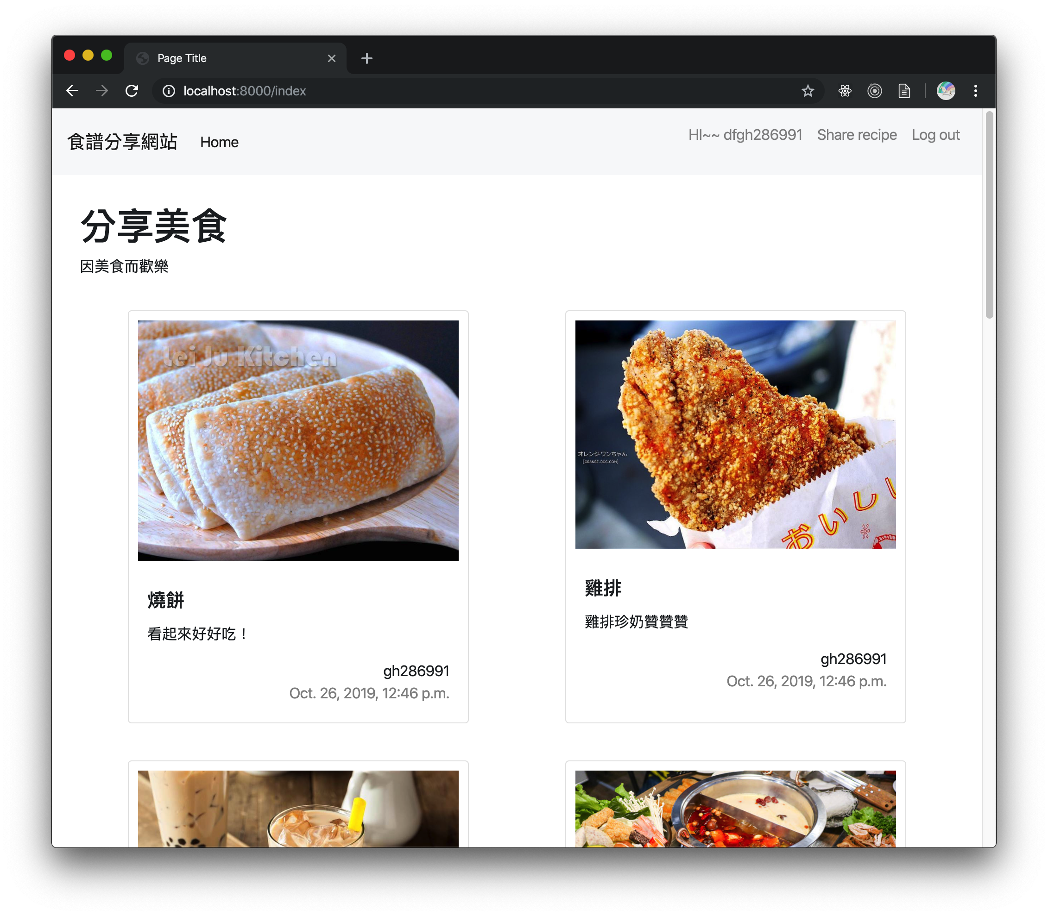Click the 分享美食 heading
1048x916 pixels.
pyautogui.click(x=153, y=226)
